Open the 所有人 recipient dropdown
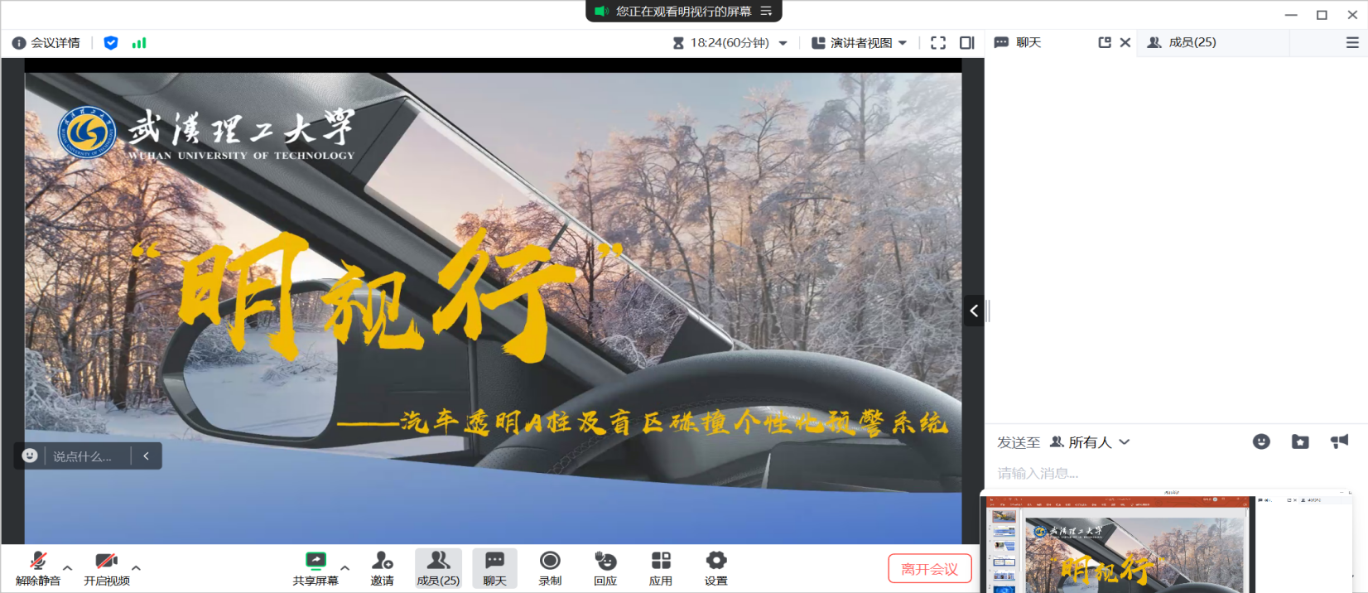Image resolution: width=1368 pixels, height=593 pixels. 1090,442
